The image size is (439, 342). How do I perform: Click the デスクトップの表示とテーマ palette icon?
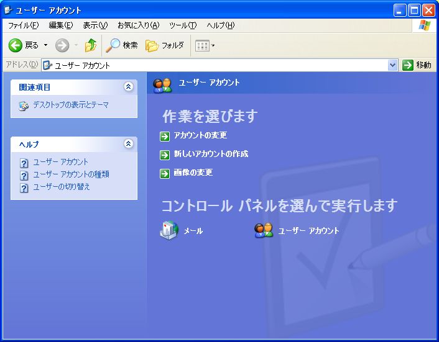tap(24, 106)
